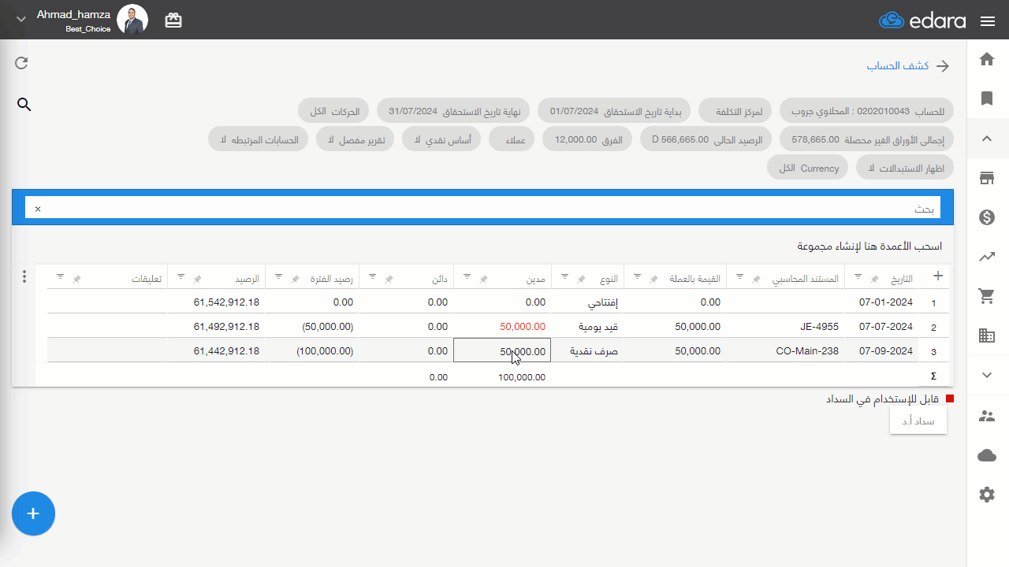Open the shopping cart sidebar icon
This screenshot has width=1009, height=567.
[987, 296]
